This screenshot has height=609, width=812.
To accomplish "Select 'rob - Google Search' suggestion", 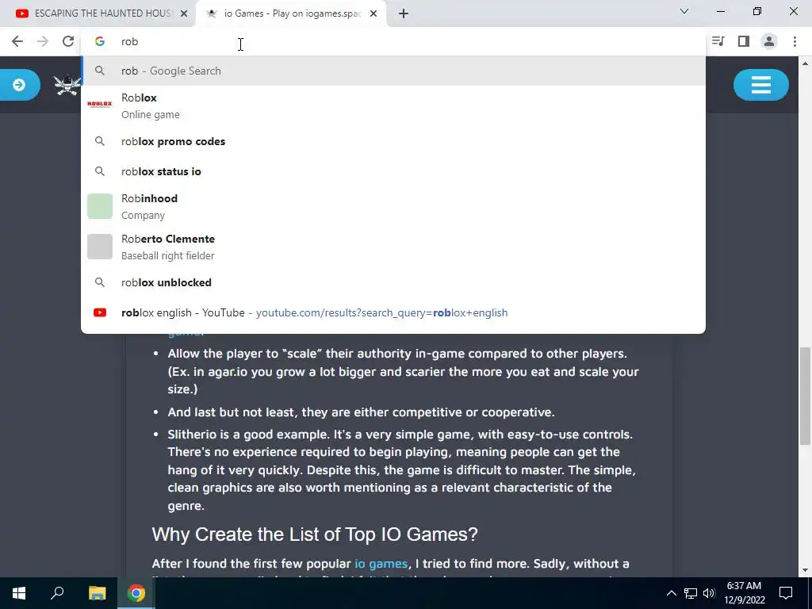I will coord(393,71).
